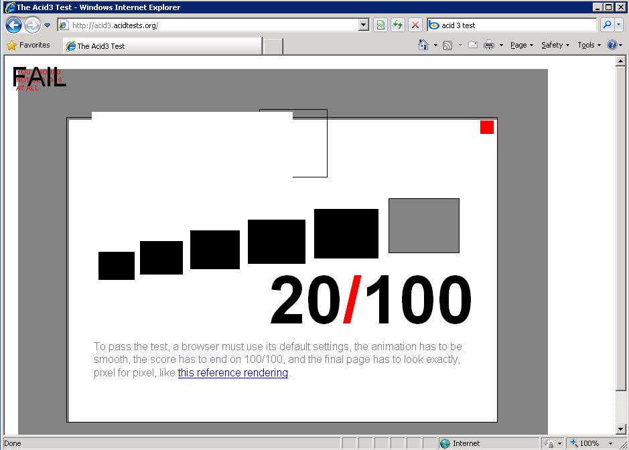Expand the Feeds dropdown arrow

coord(460,46)
